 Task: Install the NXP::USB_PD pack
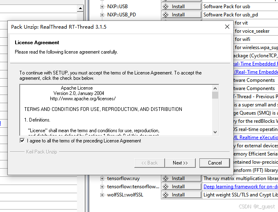point(181,15)
